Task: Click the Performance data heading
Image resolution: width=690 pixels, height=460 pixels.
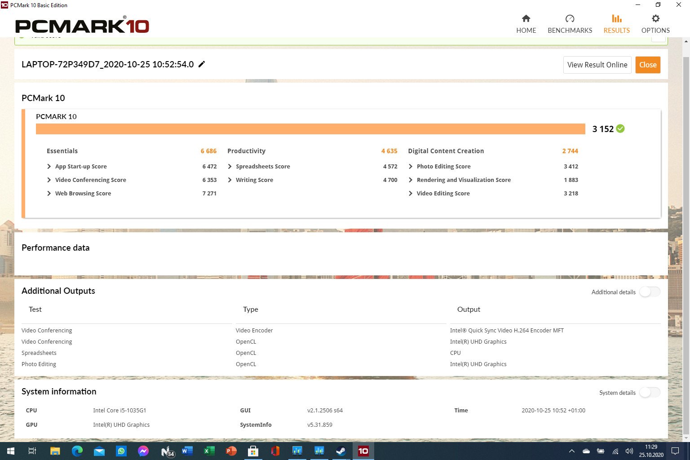Action: (x=56, y=248)
